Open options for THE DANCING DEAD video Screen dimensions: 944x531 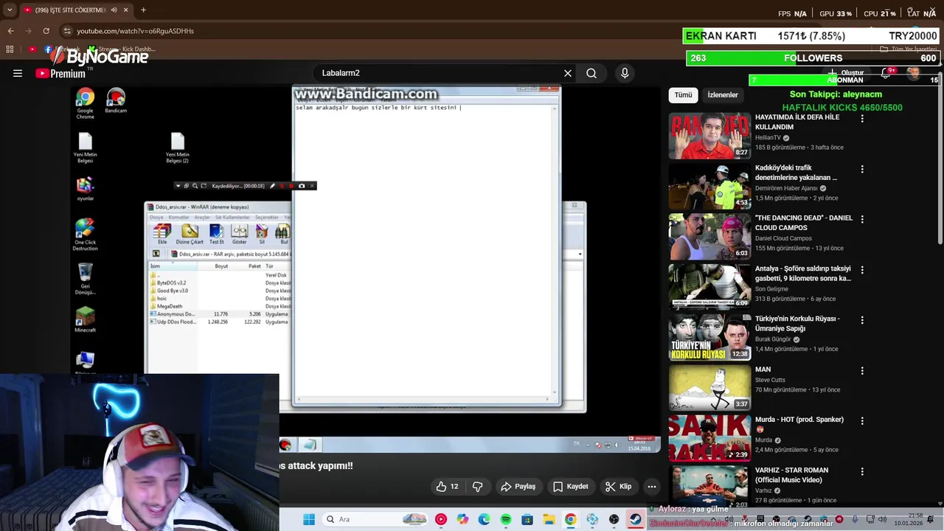862,219
